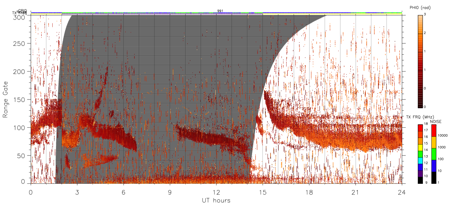Click the 'Range Gate' y-axis label
This screenshot has width=452, height=208.
6,100
